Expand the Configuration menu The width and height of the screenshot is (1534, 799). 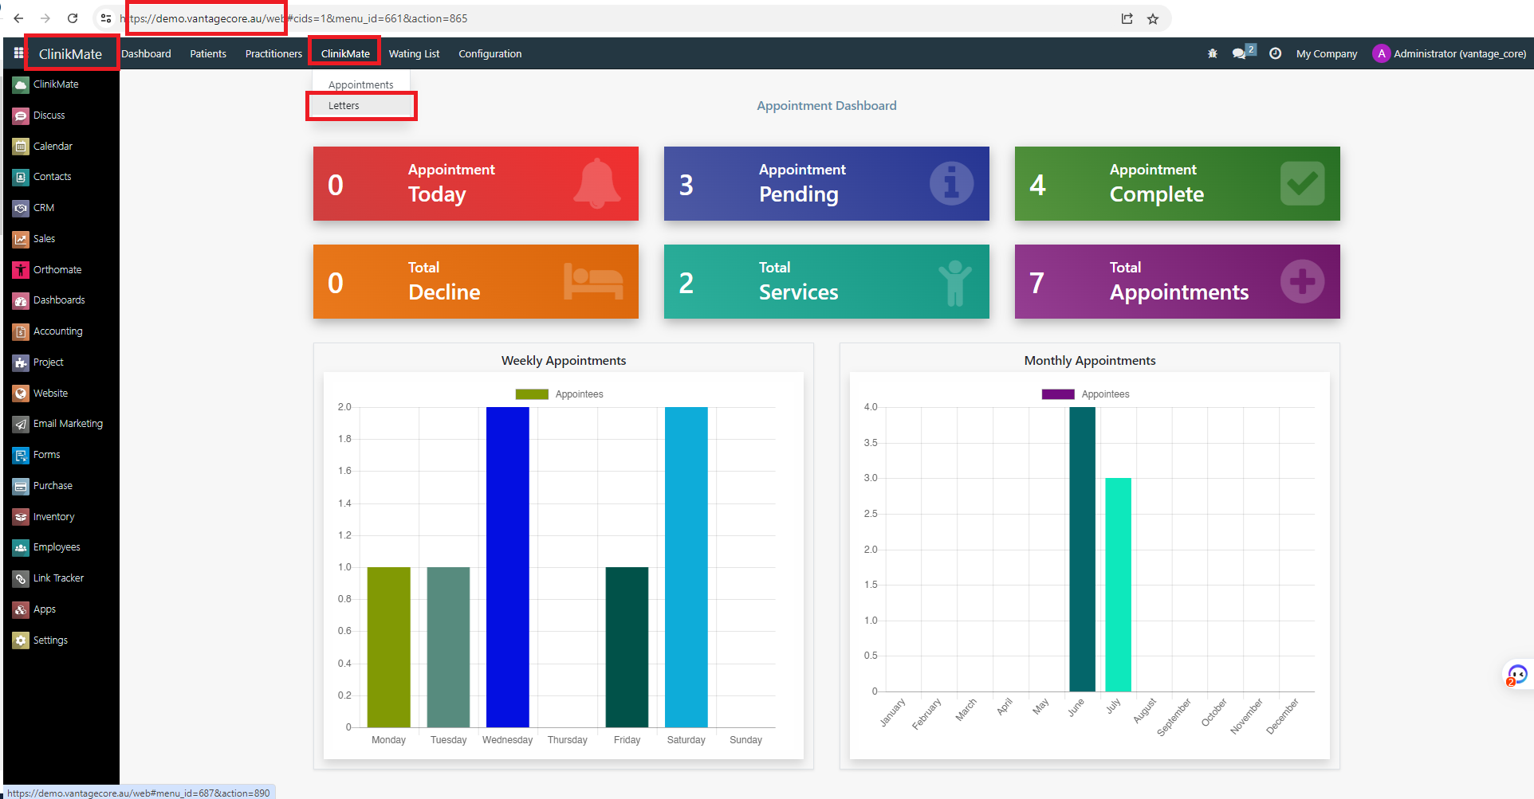coord(490,53)
